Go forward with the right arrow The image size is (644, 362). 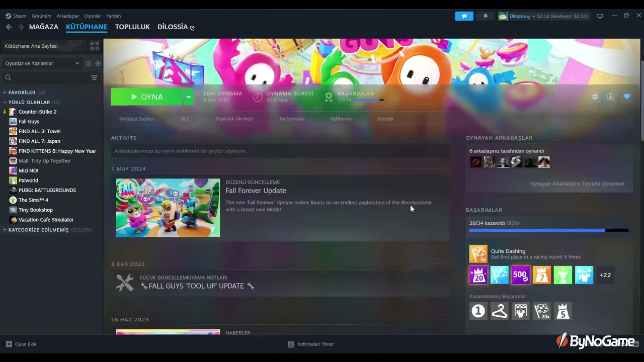(21, 27)
